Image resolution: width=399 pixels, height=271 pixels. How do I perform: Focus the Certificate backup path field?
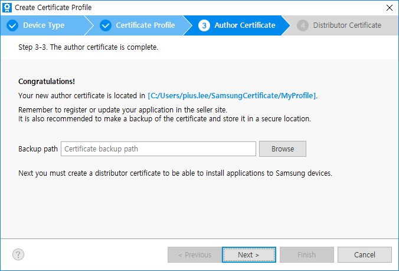(x=158, y=149)
